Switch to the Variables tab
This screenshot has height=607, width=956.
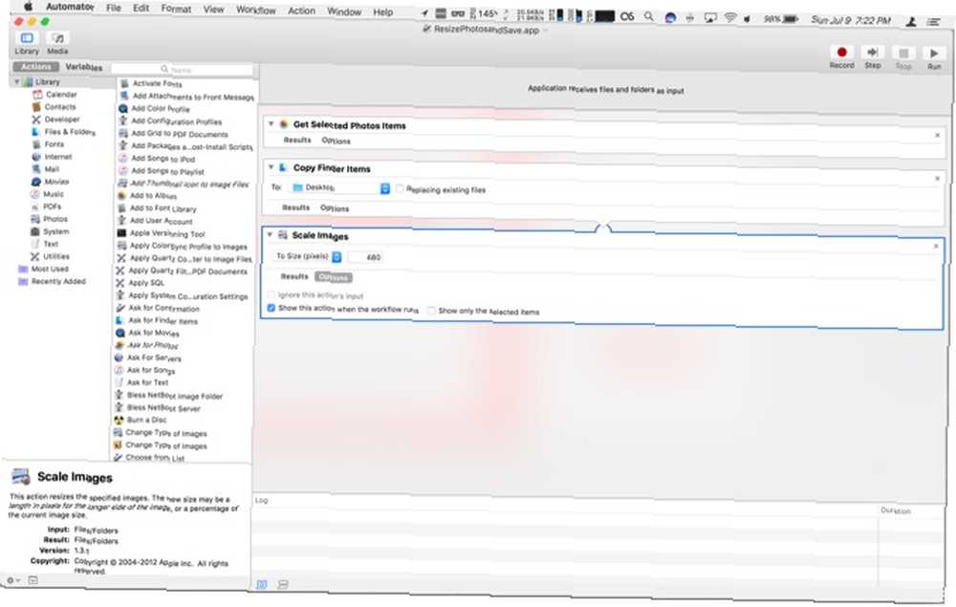(x=83, y=67)
